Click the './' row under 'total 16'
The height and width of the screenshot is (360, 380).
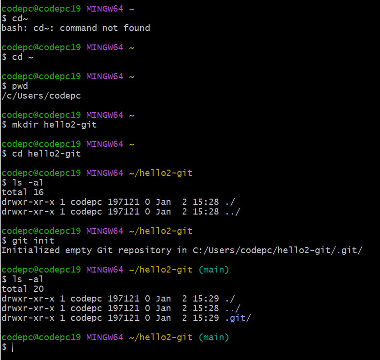(x=118, y=202)
